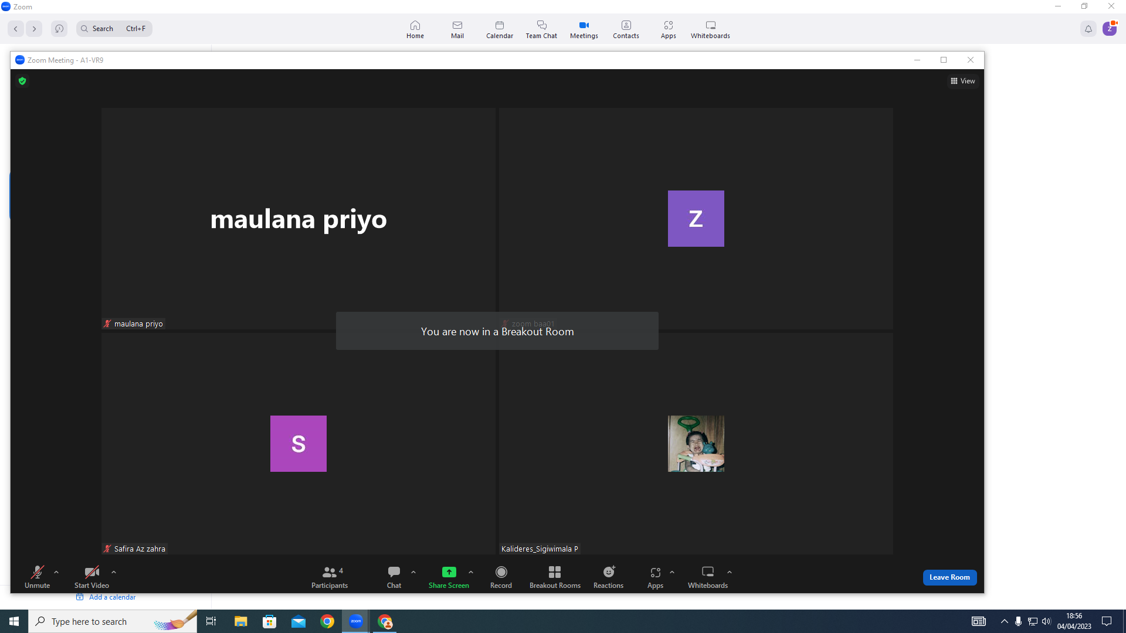
Task: Go forward with the forward arrow
Action: (x=34, y=29)
